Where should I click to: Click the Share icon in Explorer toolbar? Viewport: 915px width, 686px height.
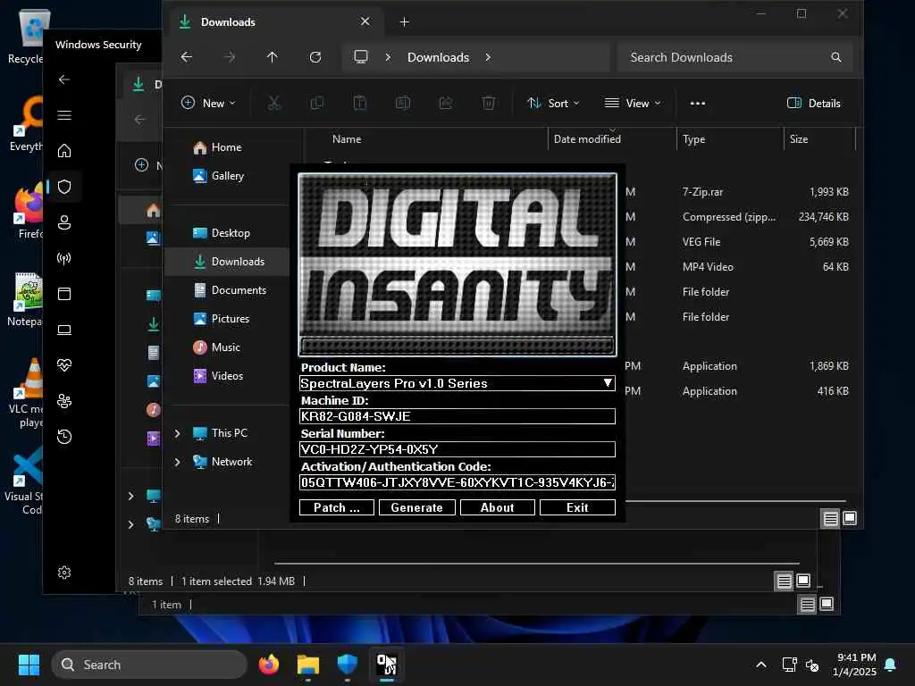click(446, 104)
